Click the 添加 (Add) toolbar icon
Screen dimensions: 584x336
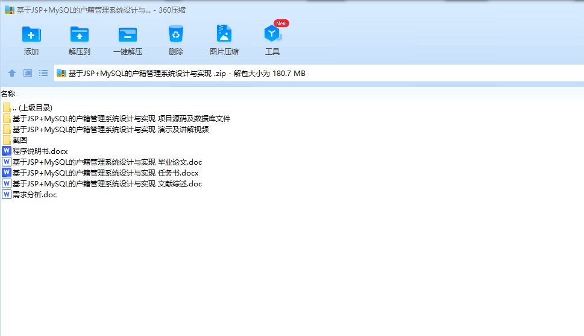point(31,34)
